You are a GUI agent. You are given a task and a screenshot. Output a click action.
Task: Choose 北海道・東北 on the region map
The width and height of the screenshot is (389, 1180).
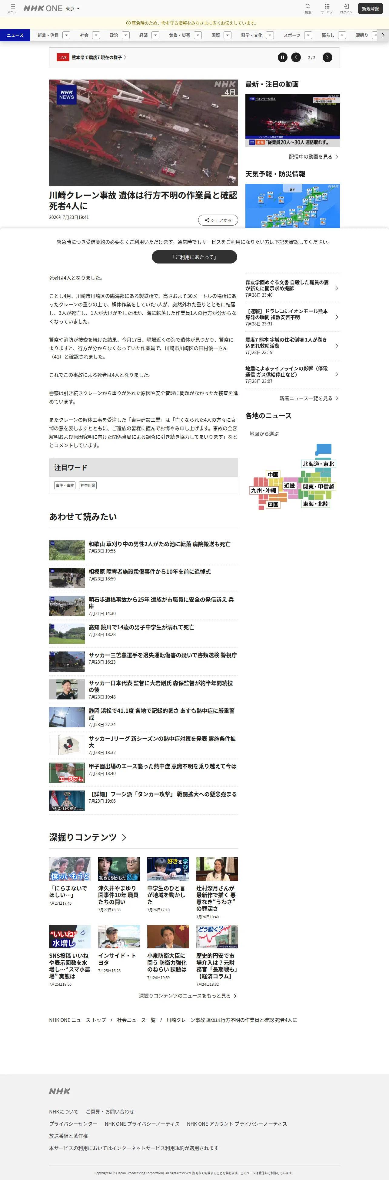(x=319, y=464)
